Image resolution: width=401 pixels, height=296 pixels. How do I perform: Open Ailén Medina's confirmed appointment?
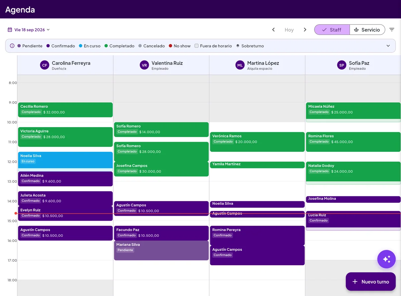(x=65, y=179)
